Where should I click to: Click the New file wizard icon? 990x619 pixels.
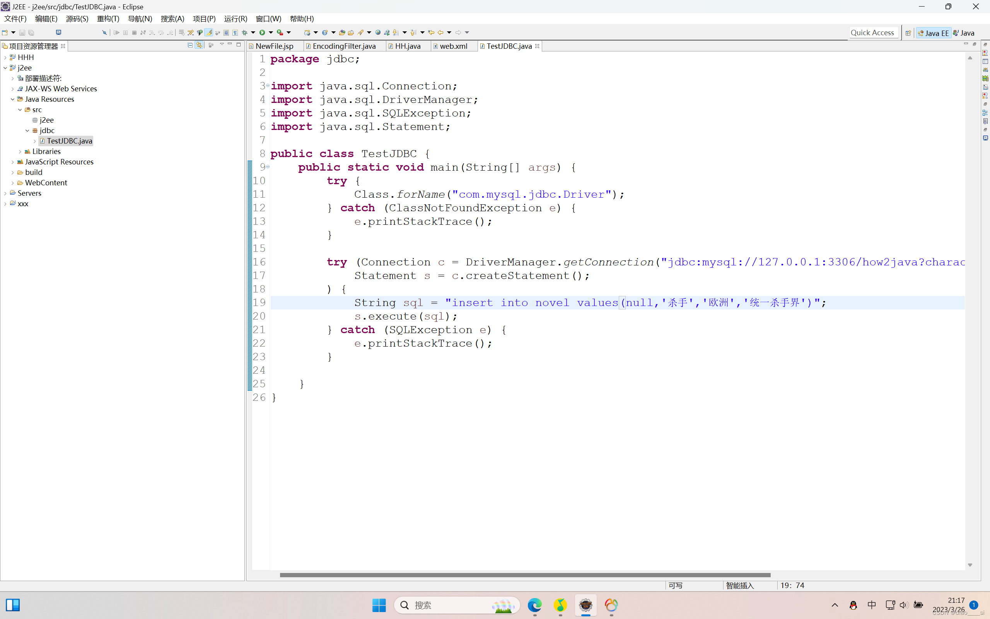point(5,32)
